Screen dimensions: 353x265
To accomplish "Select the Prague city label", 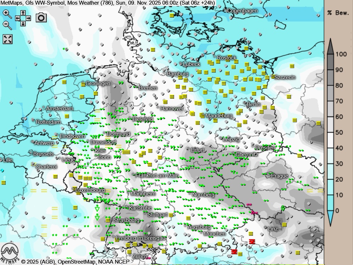I will coord(280,176).
